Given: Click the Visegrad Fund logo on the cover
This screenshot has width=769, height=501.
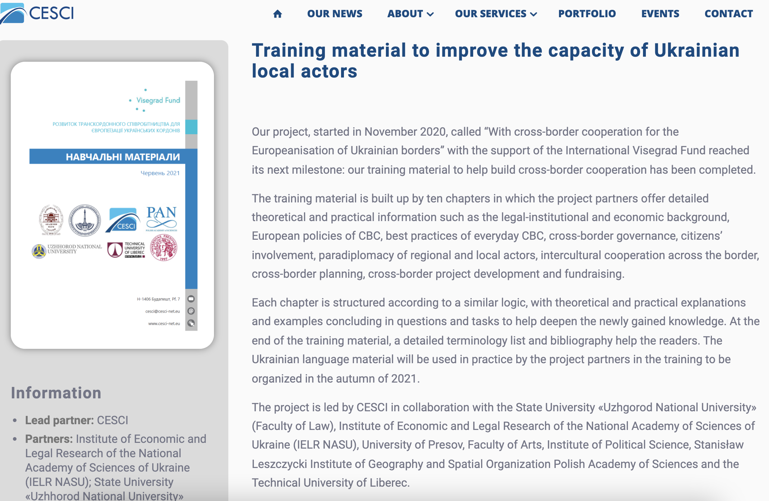Looking at the screenshot, I should [155, 100].
